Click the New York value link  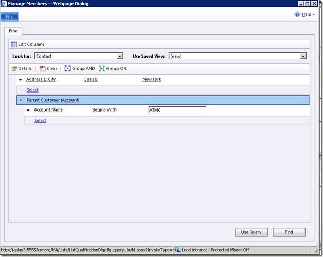[x=152, y=80]
